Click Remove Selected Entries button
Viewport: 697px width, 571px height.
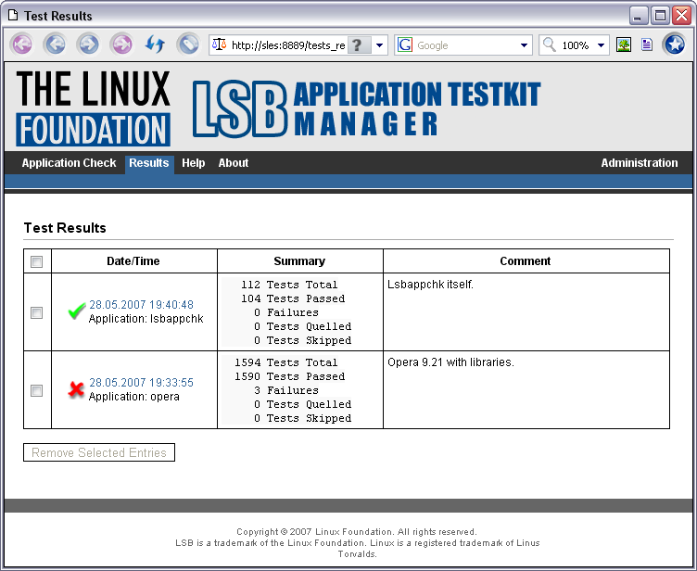click(x=99, y=452)
